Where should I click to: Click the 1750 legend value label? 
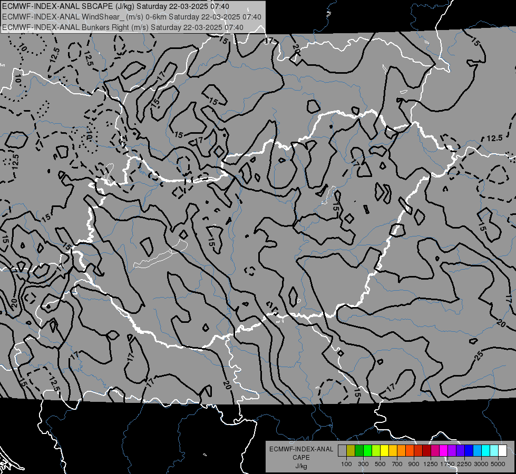click(x=447, y=464)
